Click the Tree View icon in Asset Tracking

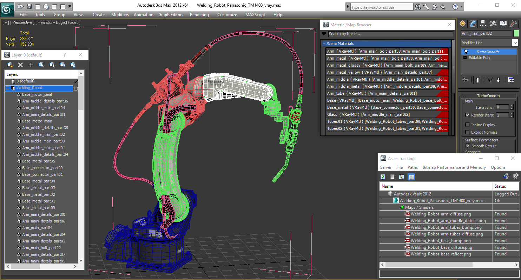pos(402,177)
